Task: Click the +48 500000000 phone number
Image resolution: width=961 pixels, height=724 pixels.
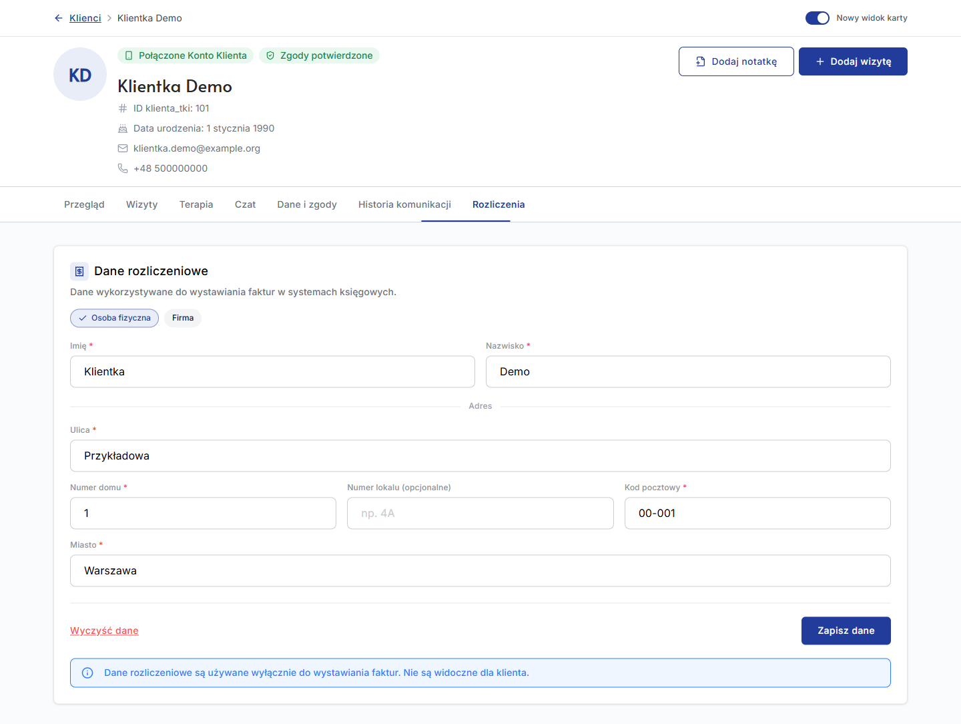Action: coord(170,168)
